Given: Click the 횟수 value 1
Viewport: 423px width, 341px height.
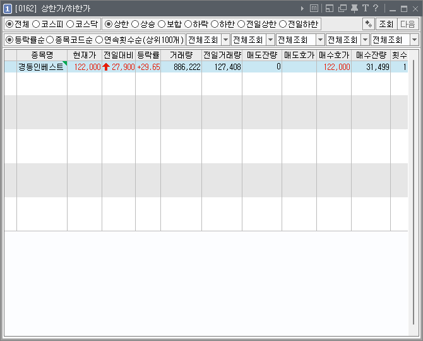Looking at the screenshot, I should coord(405,67).
